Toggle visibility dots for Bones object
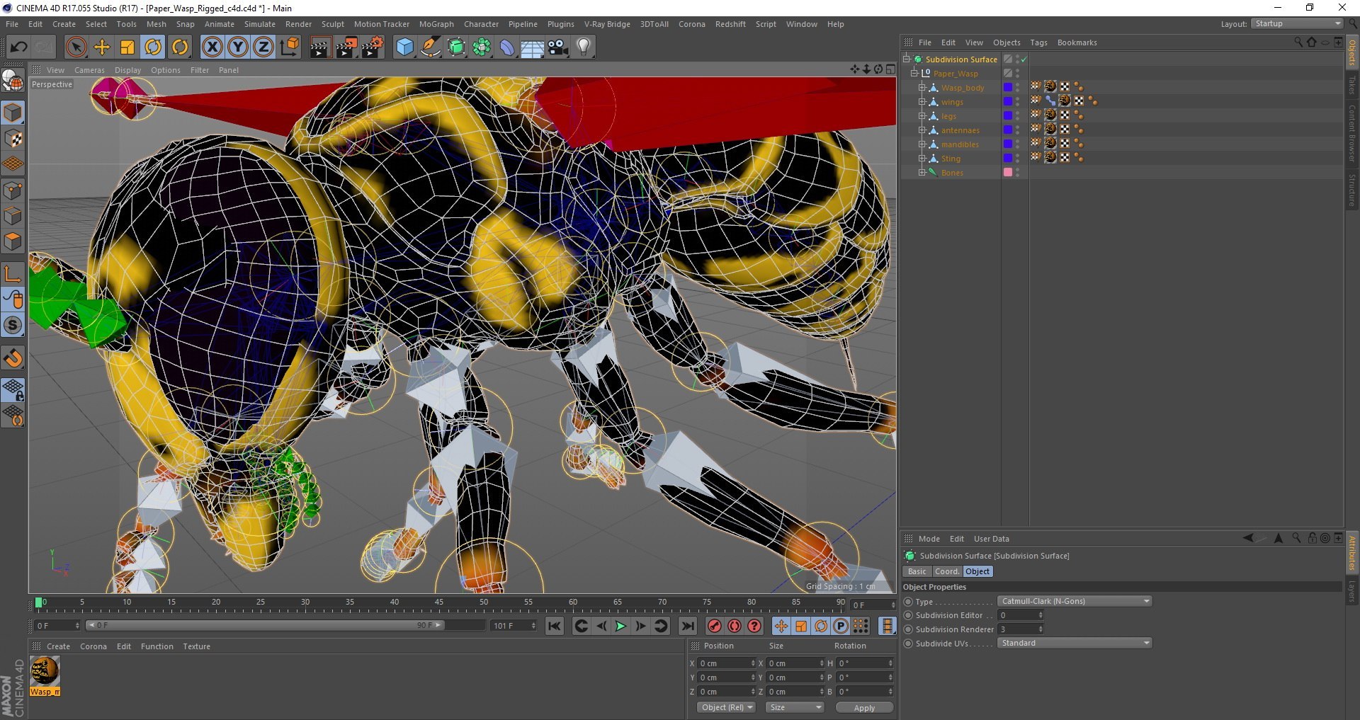 click(1018, 173)
